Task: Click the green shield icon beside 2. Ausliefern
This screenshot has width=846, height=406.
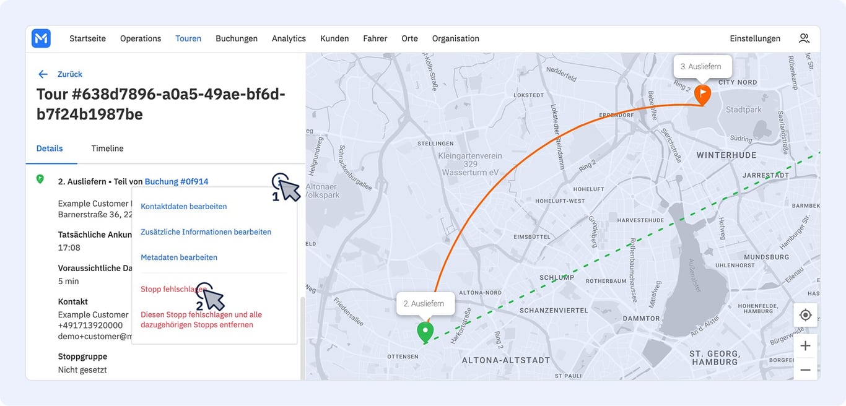Action: [40, 179]
